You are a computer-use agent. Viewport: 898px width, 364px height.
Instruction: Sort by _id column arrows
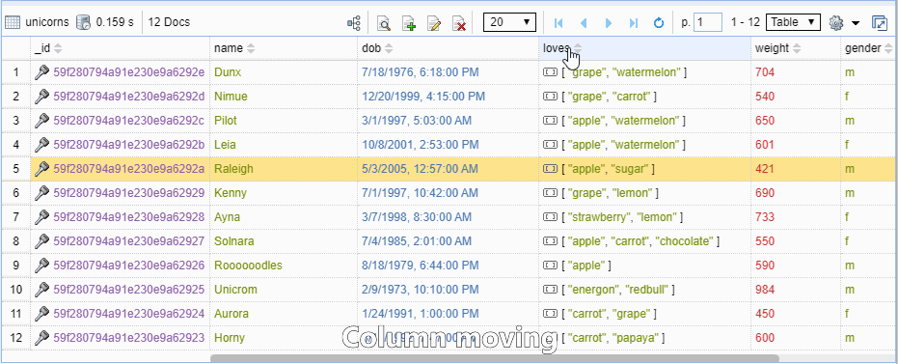click(x=58, y=48)
